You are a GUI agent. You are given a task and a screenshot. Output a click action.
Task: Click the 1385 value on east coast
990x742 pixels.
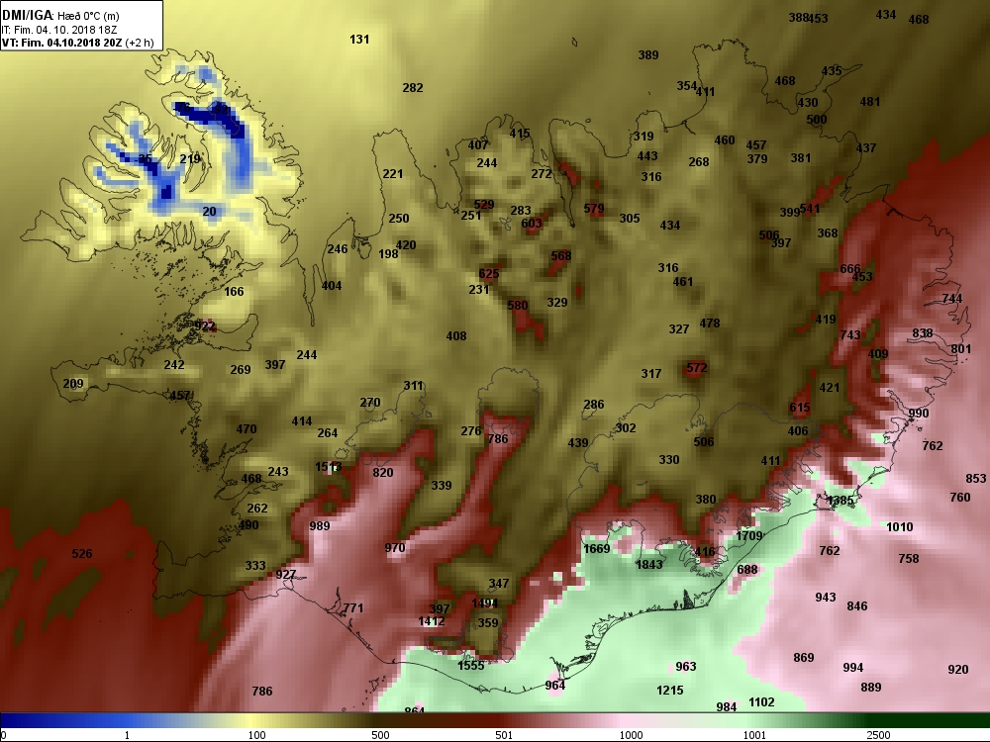click(840, 501)
